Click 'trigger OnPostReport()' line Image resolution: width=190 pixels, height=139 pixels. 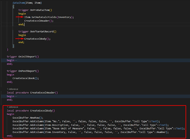23,71
